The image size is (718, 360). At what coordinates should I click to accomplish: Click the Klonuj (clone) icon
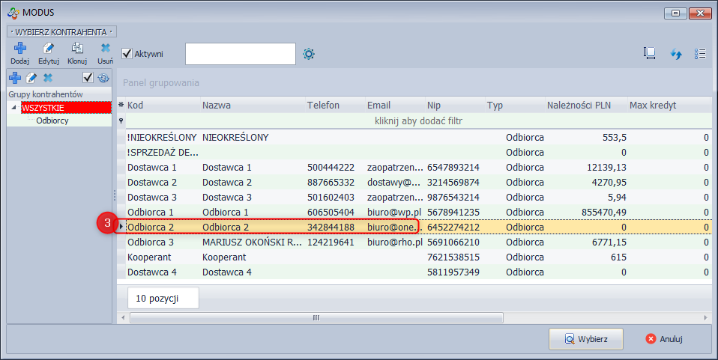pyautogui.click(x=77, y=49)
